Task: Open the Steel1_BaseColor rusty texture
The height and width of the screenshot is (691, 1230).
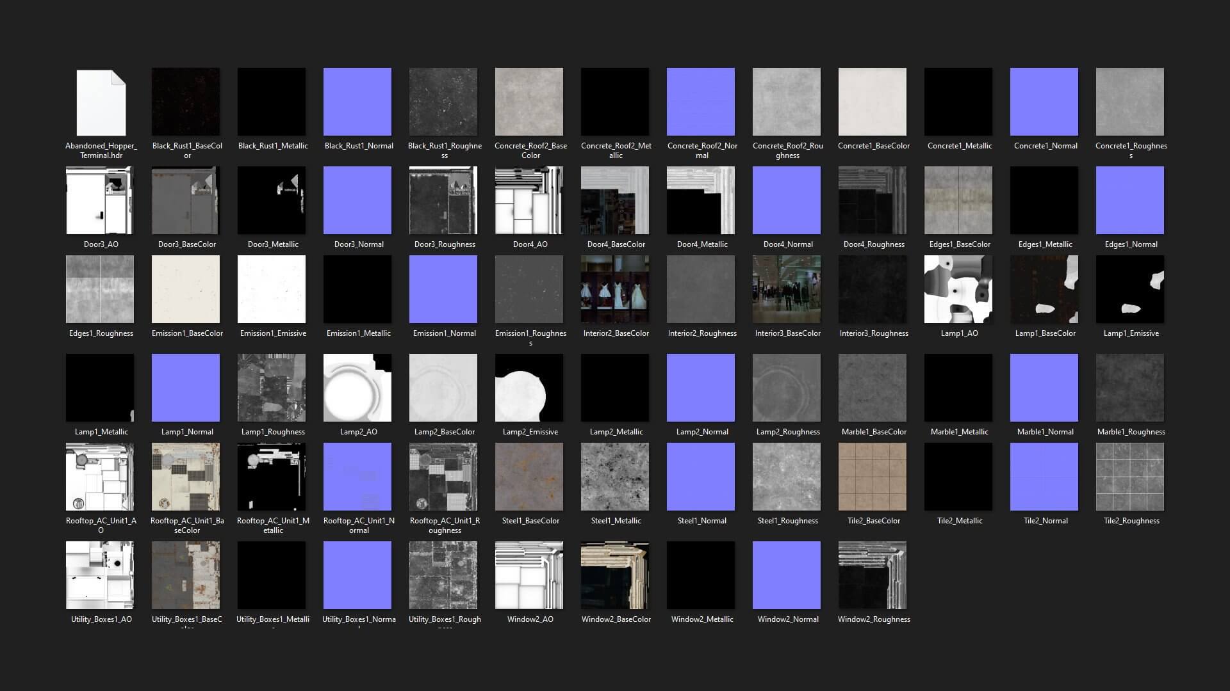Action: click(529, 477)
